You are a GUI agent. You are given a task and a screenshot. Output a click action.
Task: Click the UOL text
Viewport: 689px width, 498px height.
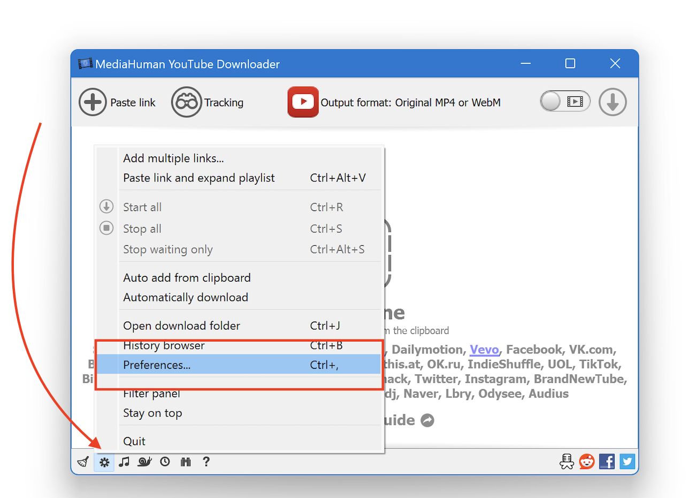tap(560, 365)
